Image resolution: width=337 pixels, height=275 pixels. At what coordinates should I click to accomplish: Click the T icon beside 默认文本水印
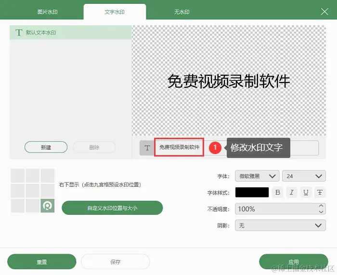(x=19, y=32)
